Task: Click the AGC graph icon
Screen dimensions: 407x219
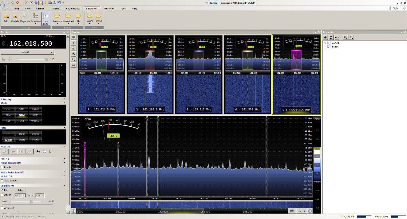Action: 51,151
